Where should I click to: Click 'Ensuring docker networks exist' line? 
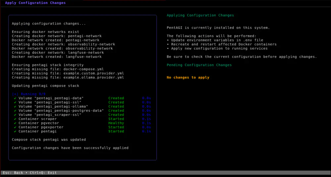click(x=45, y=32)
